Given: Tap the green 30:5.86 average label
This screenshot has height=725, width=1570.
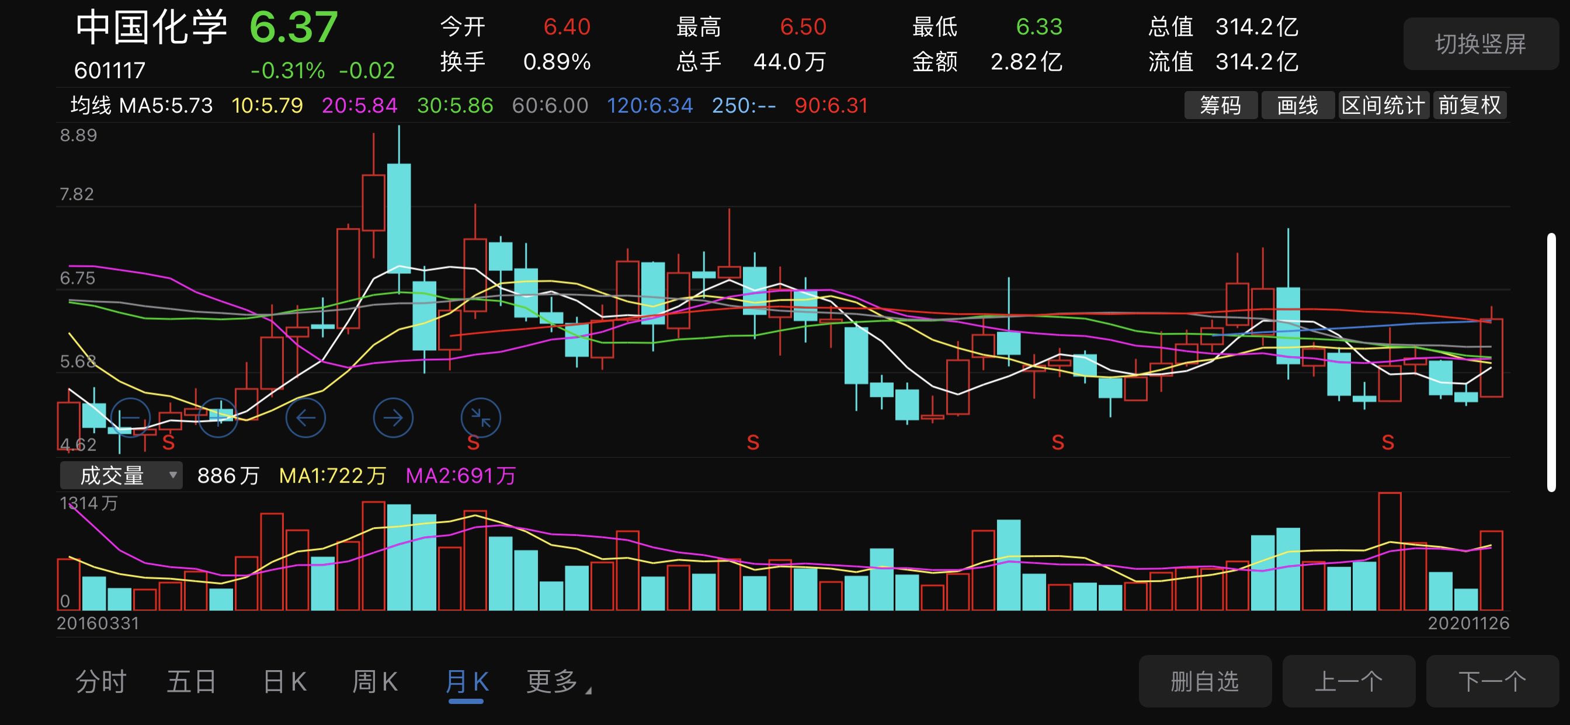Looking at the screenshot, I should point(454,106).
